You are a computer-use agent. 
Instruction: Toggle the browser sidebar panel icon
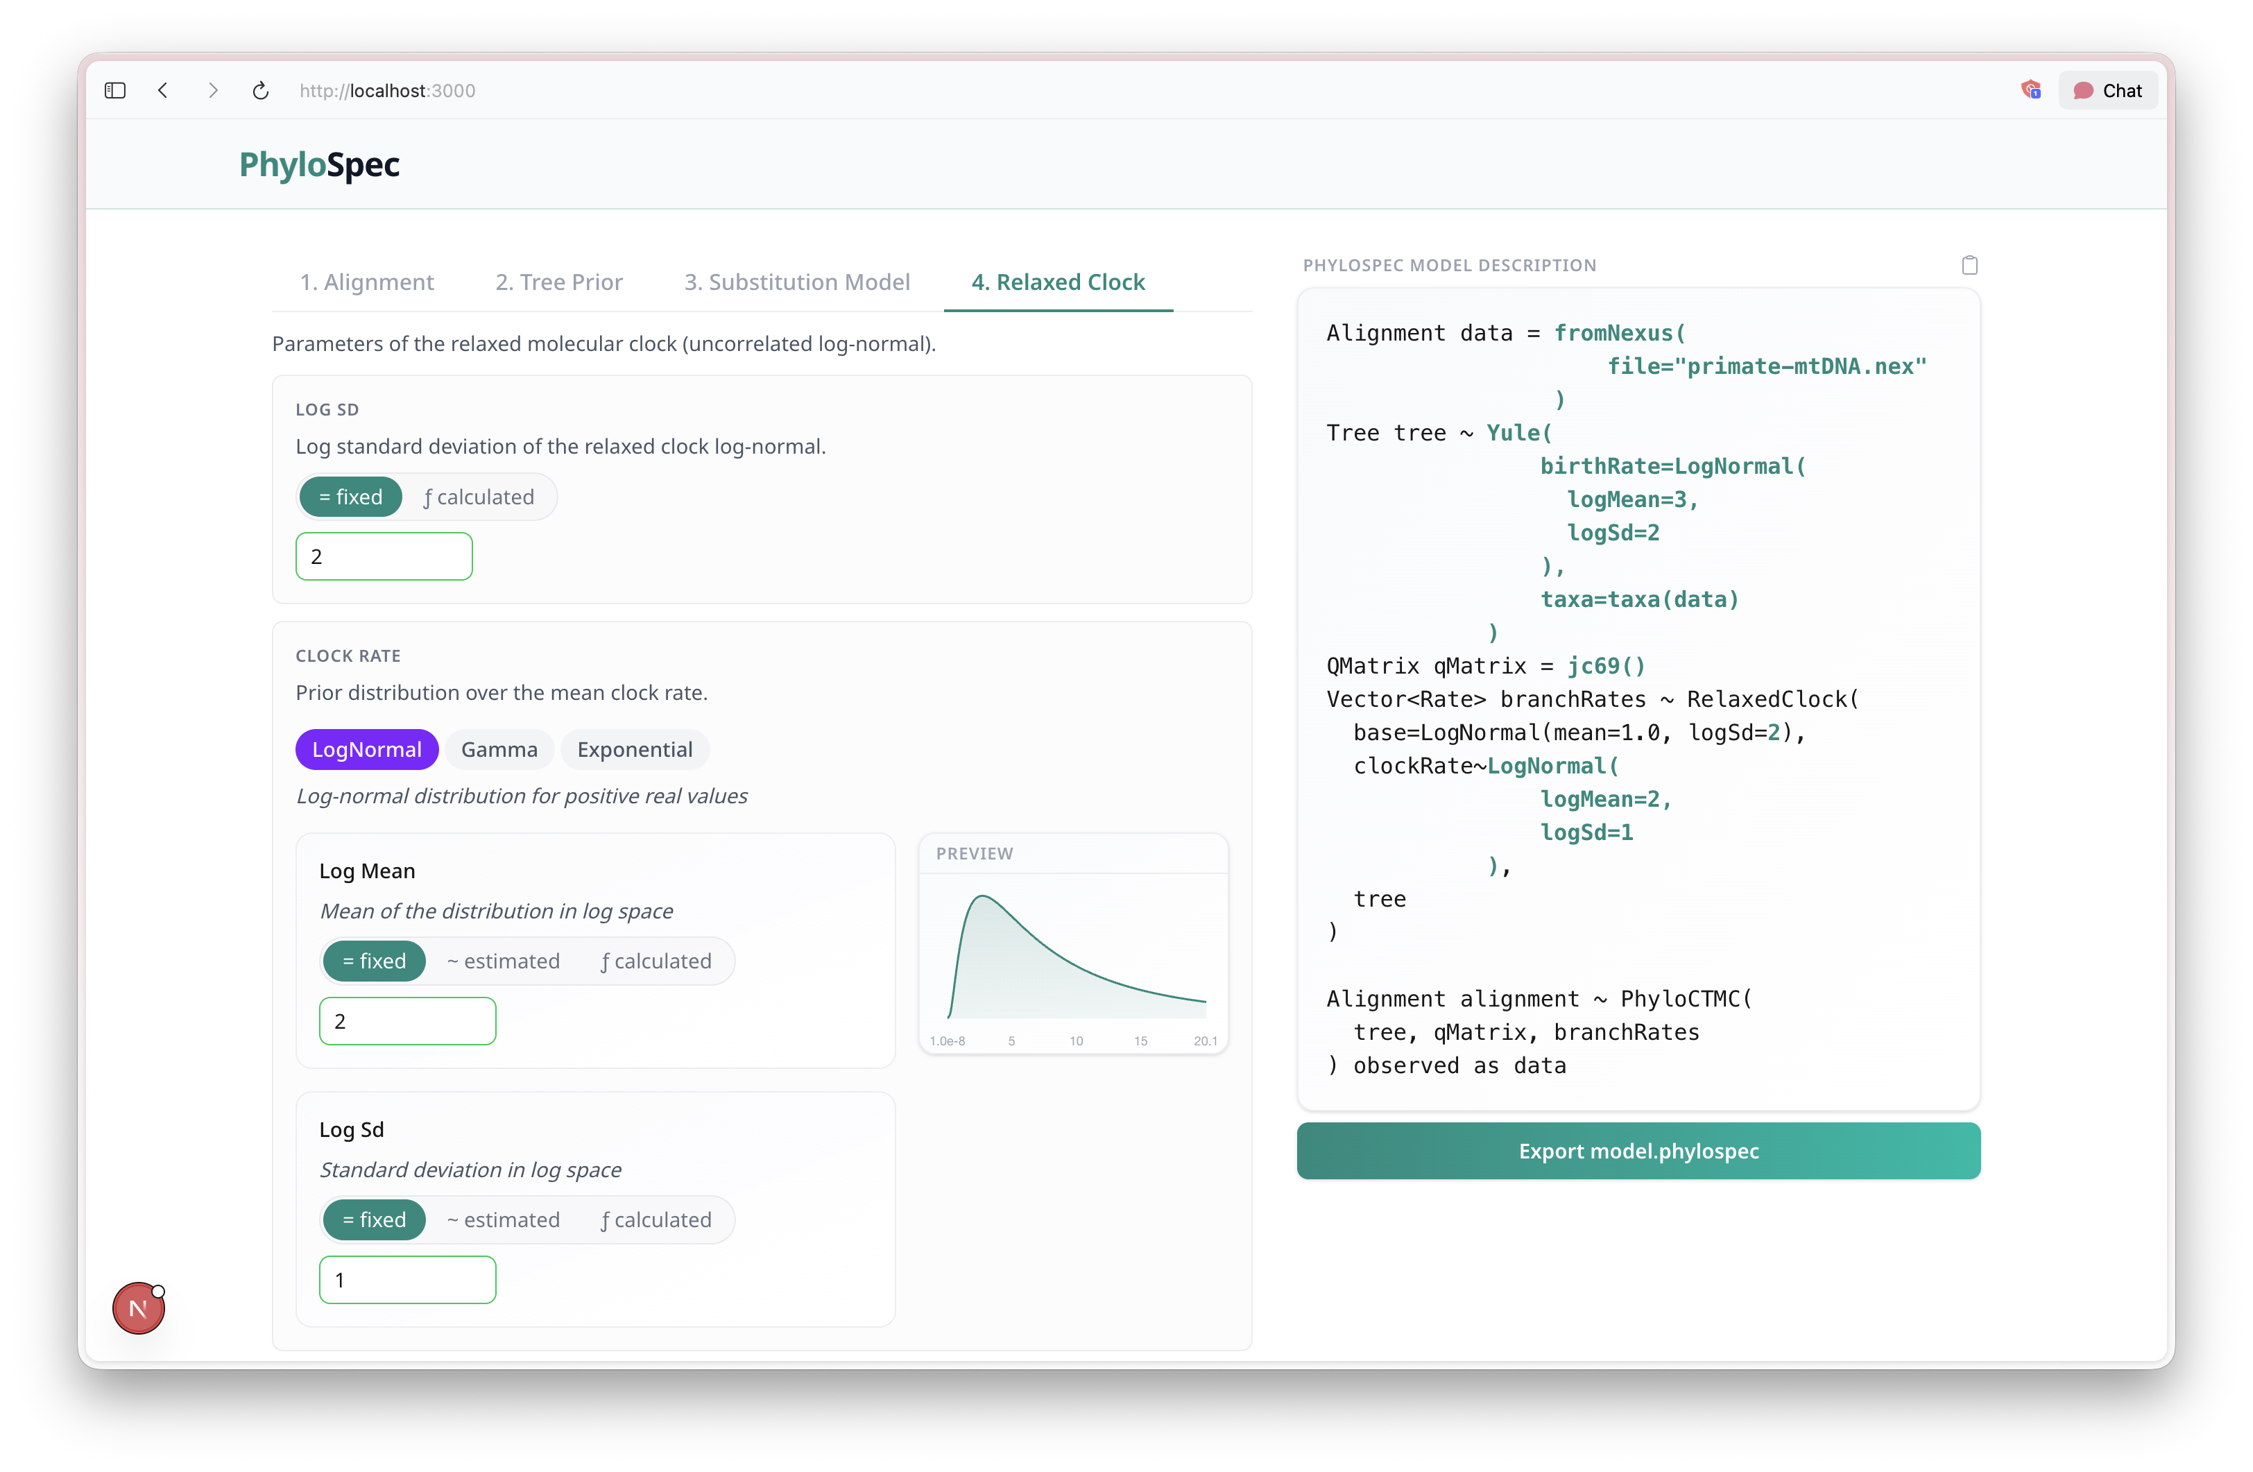click(115, 91)
